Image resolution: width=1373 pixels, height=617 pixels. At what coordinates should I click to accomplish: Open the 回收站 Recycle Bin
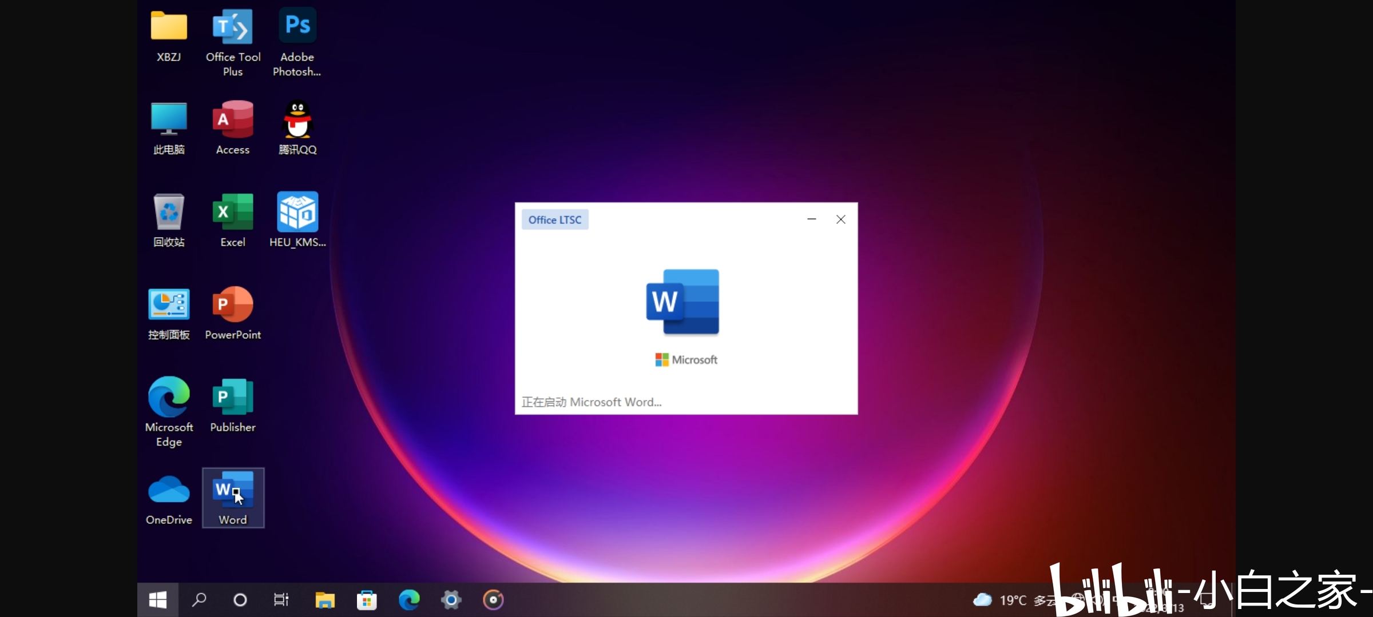coord(168,211)
